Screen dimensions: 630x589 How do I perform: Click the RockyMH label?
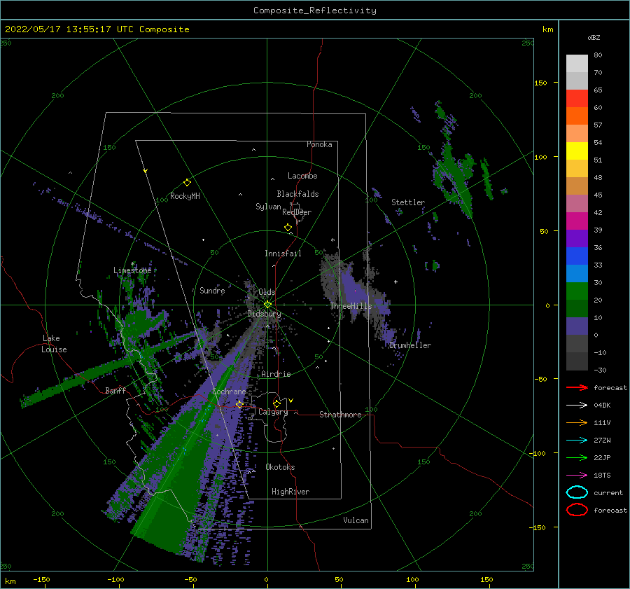pyautogui.click(x=185, y=196)
